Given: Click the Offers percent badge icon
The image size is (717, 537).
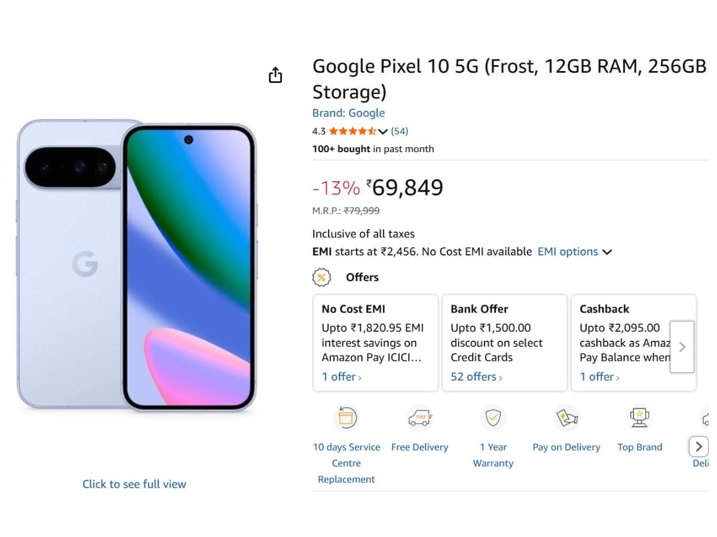Looking at the screenshot, I should pyautogui.click(x=321, y=277).
